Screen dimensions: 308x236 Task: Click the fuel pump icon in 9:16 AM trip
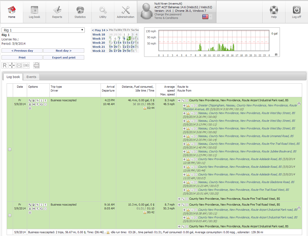point(34,205)
